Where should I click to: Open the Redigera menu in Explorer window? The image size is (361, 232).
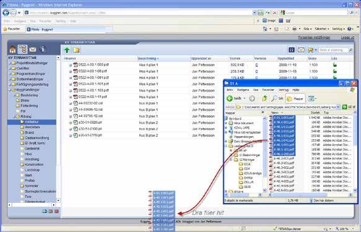[243, 90]
